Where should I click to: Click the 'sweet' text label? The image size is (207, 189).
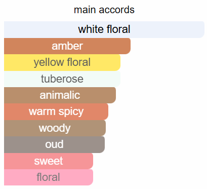click(49, 161)
